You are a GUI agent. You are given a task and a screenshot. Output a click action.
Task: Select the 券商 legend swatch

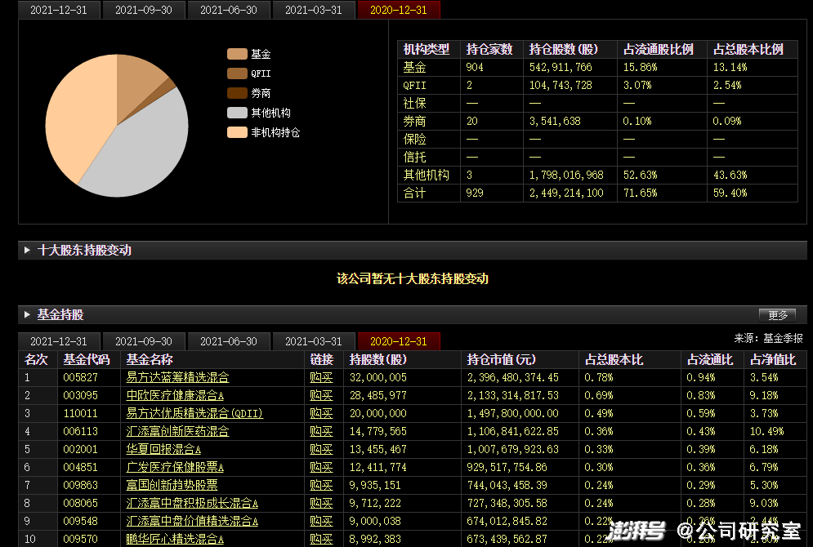coord(237,93)
